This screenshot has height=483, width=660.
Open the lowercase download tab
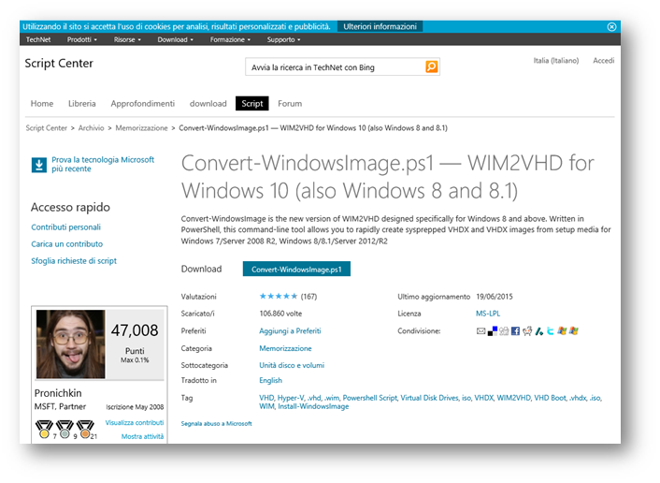point(208,104)
